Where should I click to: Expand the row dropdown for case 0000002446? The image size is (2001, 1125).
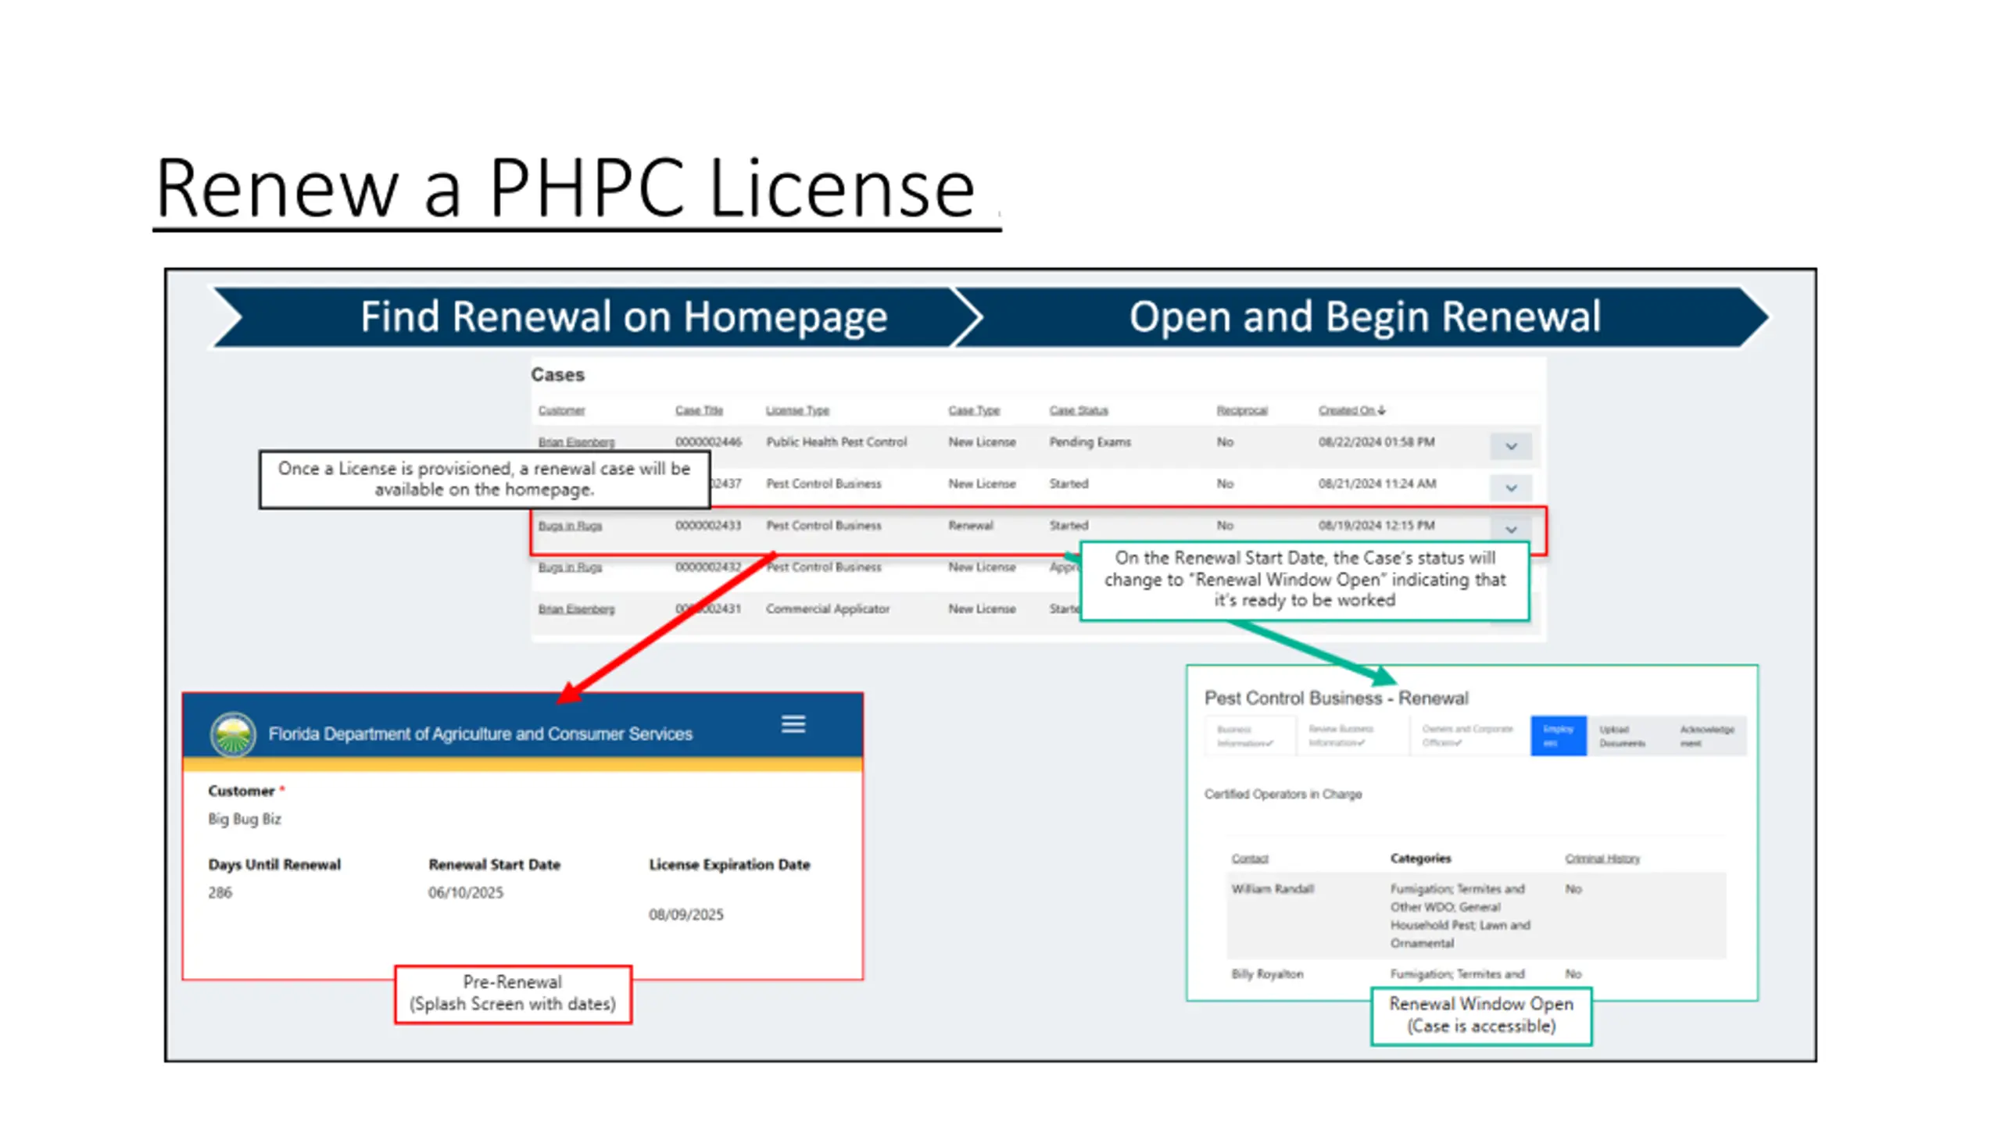(1510, 446)
